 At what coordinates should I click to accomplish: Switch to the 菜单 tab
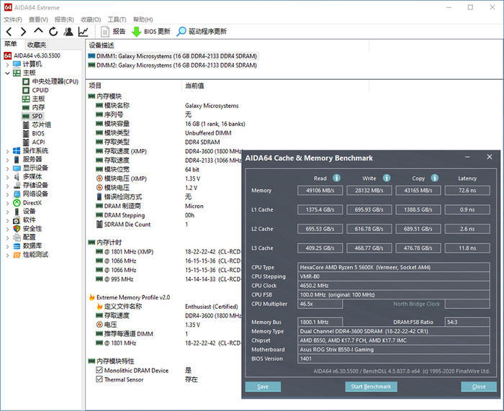(x=11, y=45)
